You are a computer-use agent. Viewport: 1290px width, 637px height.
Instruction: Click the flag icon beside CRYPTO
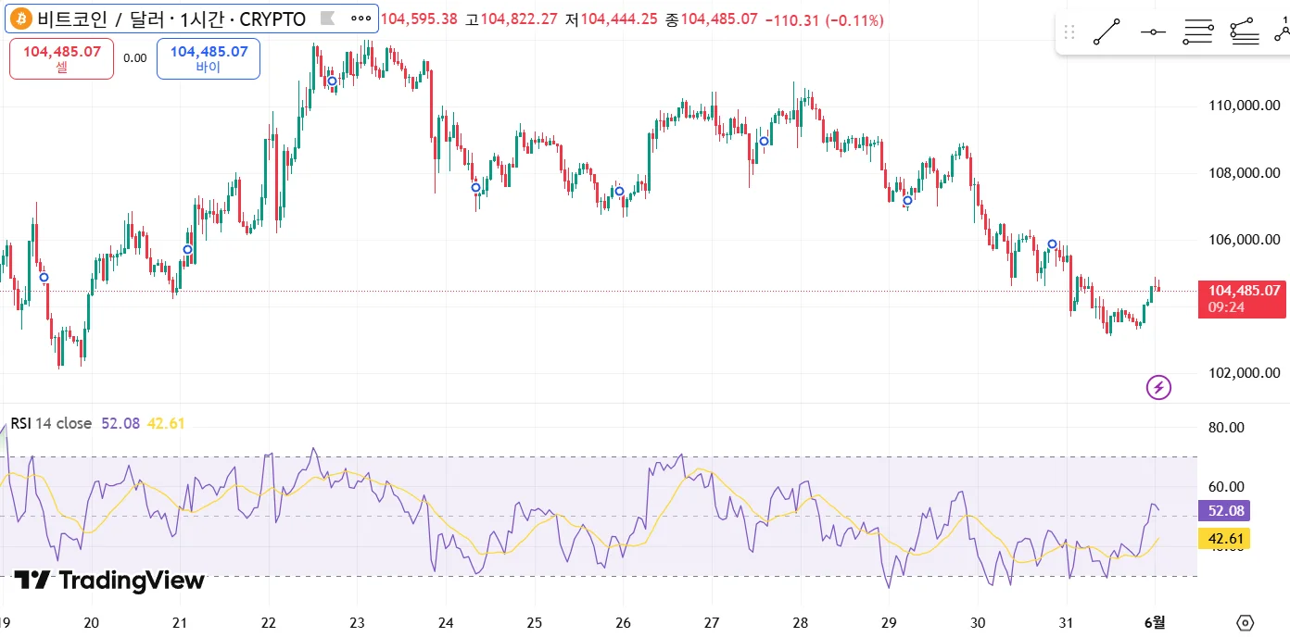[x=326, y=19]
